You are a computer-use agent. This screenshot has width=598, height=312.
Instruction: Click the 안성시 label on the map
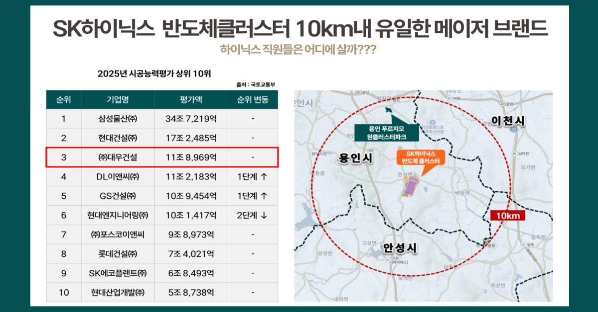point(400,247)
